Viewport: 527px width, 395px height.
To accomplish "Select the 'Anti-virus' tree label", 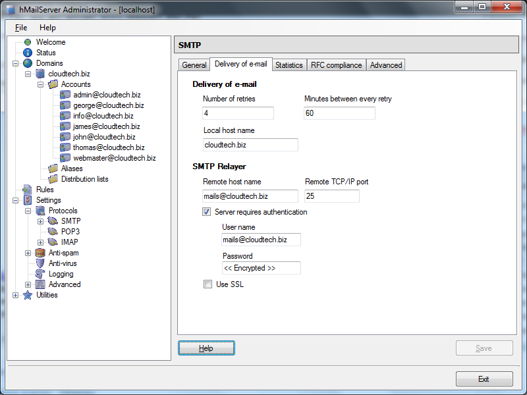I will 63,263.
